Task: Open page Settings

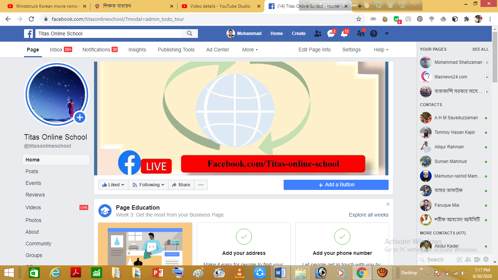Action: 351,50
